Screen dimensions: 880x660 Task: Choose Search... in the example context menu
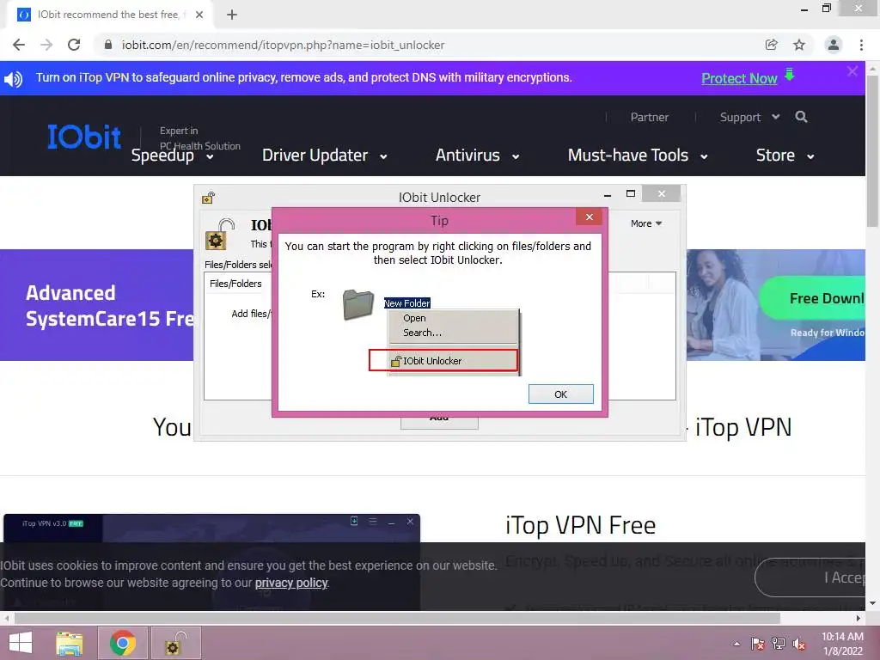[422, 333]
